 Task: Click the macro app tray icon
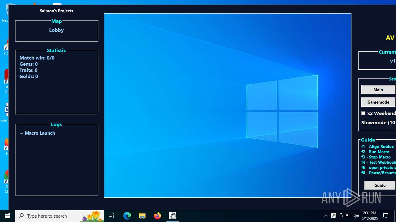point(334,216)
